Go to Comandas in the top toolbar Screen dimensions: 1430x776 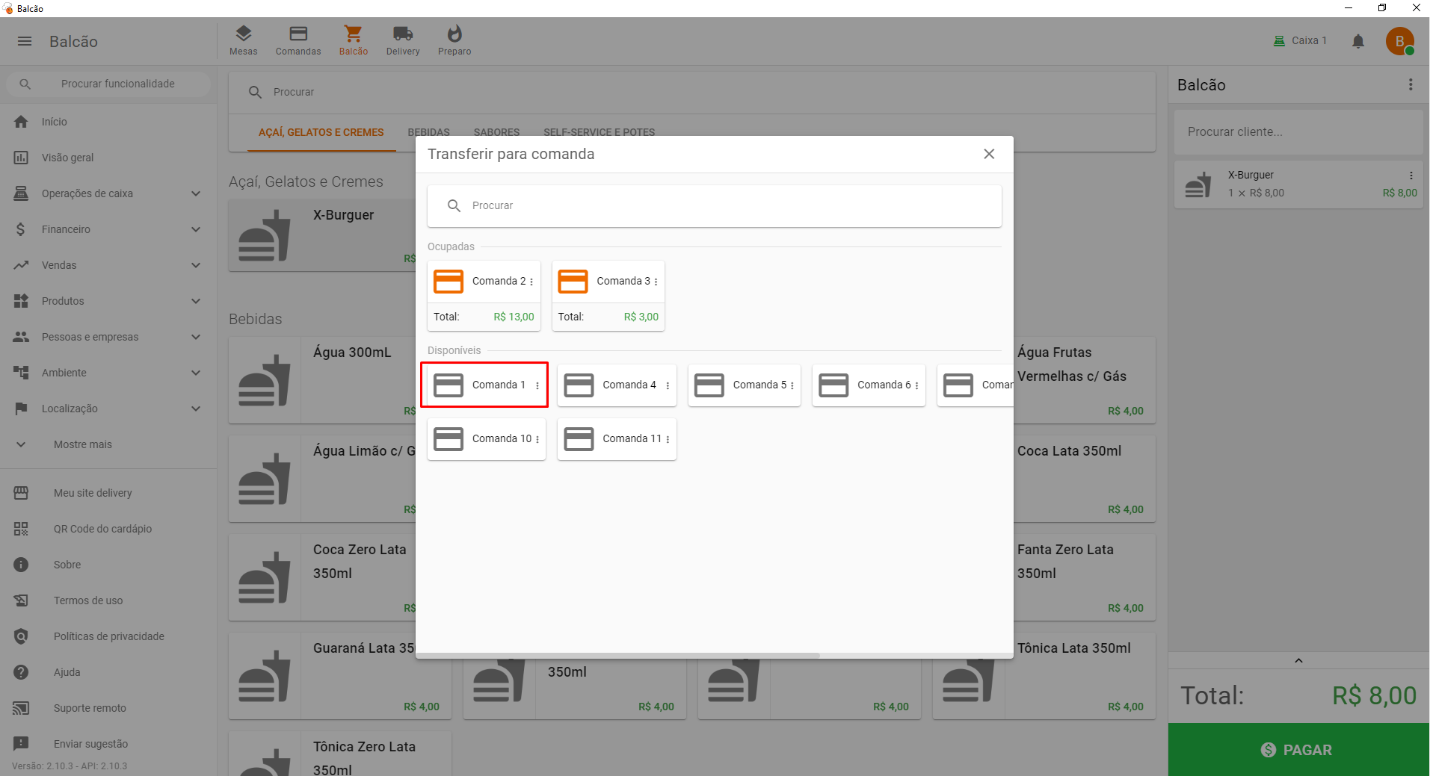coord(298,41)
